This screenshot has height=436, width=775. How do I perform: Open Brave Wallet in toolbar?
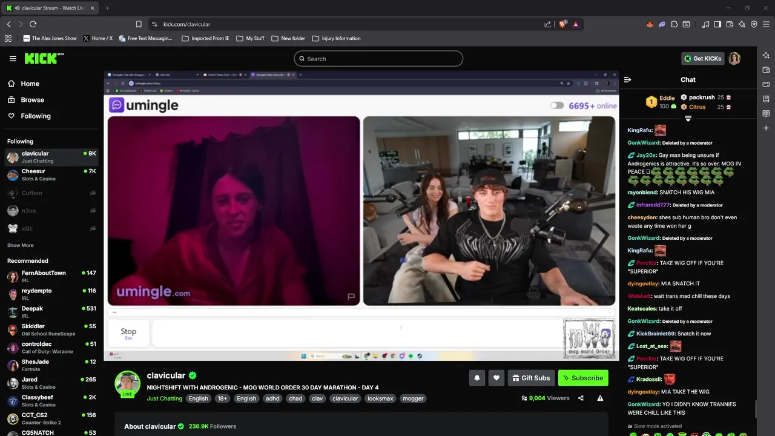[x=730, y=24]
